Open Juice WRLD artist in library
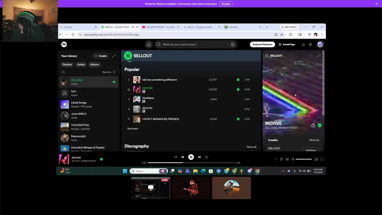 click(x=89, y=116)
